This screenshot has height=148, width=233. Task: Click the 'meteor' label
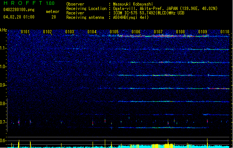click(x=53, y=11)
